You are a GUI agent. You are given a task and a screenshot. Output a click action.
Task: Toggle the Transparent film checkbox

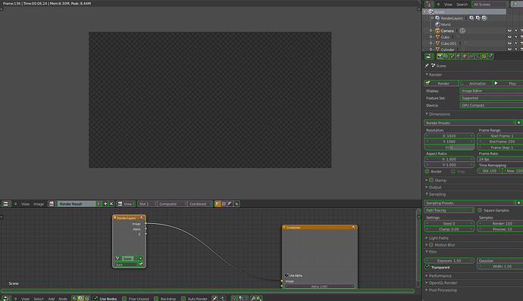tap(427, 267)
